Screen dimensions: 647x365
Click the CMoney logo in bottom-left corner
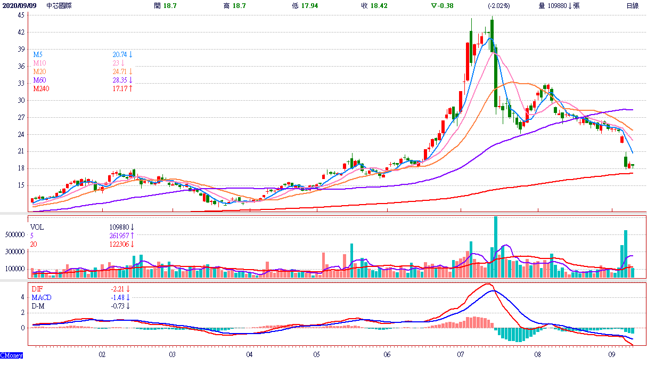pyautogui.click(x=11, y=355)
